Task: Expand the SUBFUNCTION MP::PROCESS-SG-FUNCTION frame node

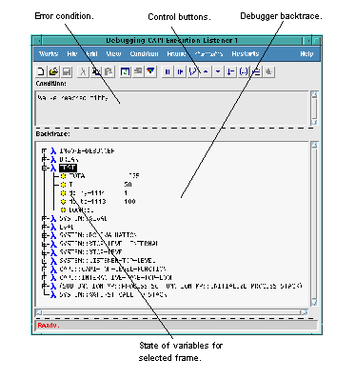Action: (x=44, y=287)
